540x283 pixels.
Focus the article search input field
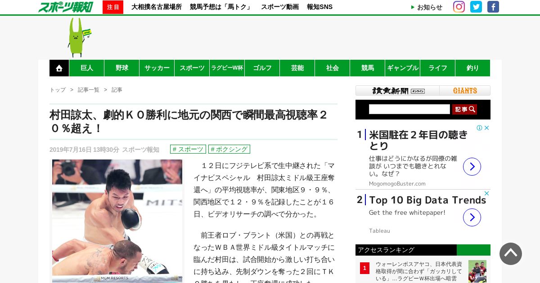pyautogui.click(x=409, y=109)
